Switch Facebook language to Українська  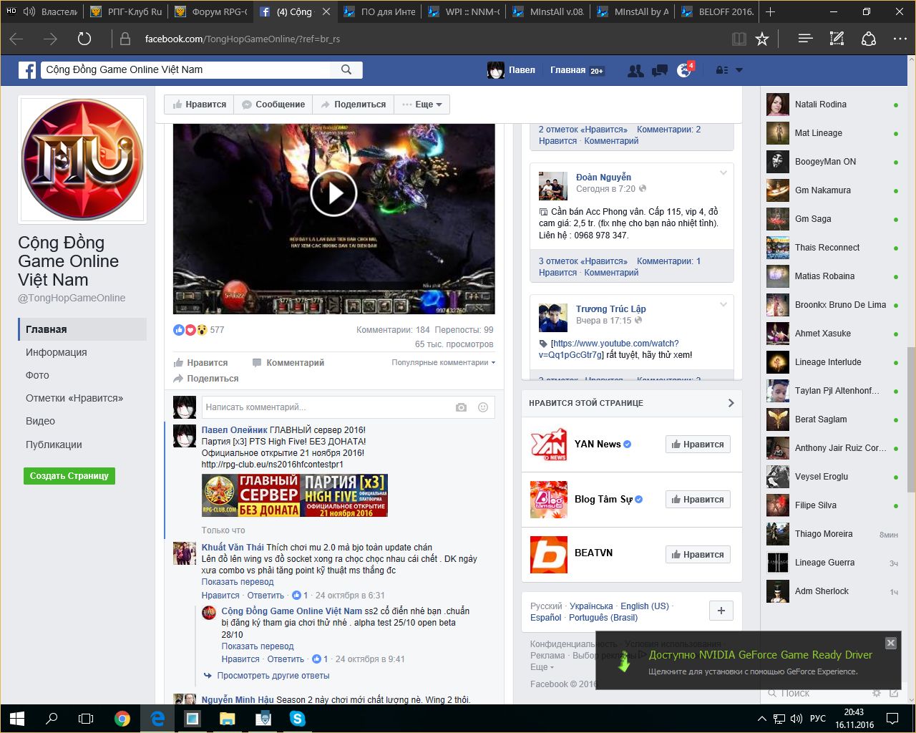[x=591, y=606]
